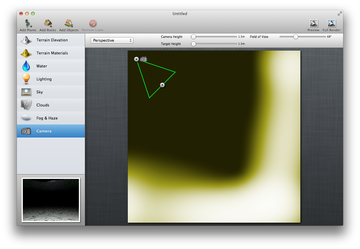The image size is (360, 249).
Task: Click the camera target handle on the map
Action: point(163,85)
